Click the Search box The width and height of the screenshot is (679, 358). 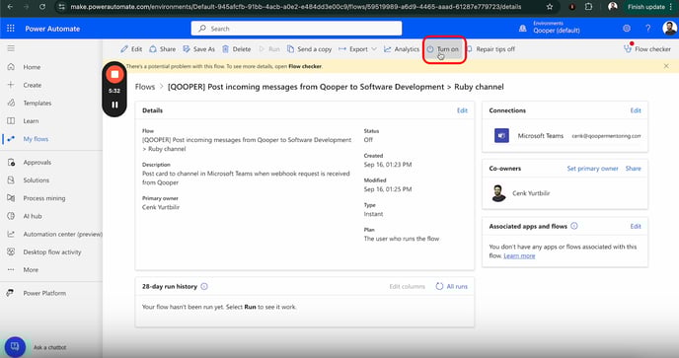tap(296, 29)
